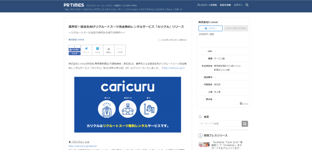Screen dimensions: 312x150
Task: Open the テクノロジー category
Action: 76,9
